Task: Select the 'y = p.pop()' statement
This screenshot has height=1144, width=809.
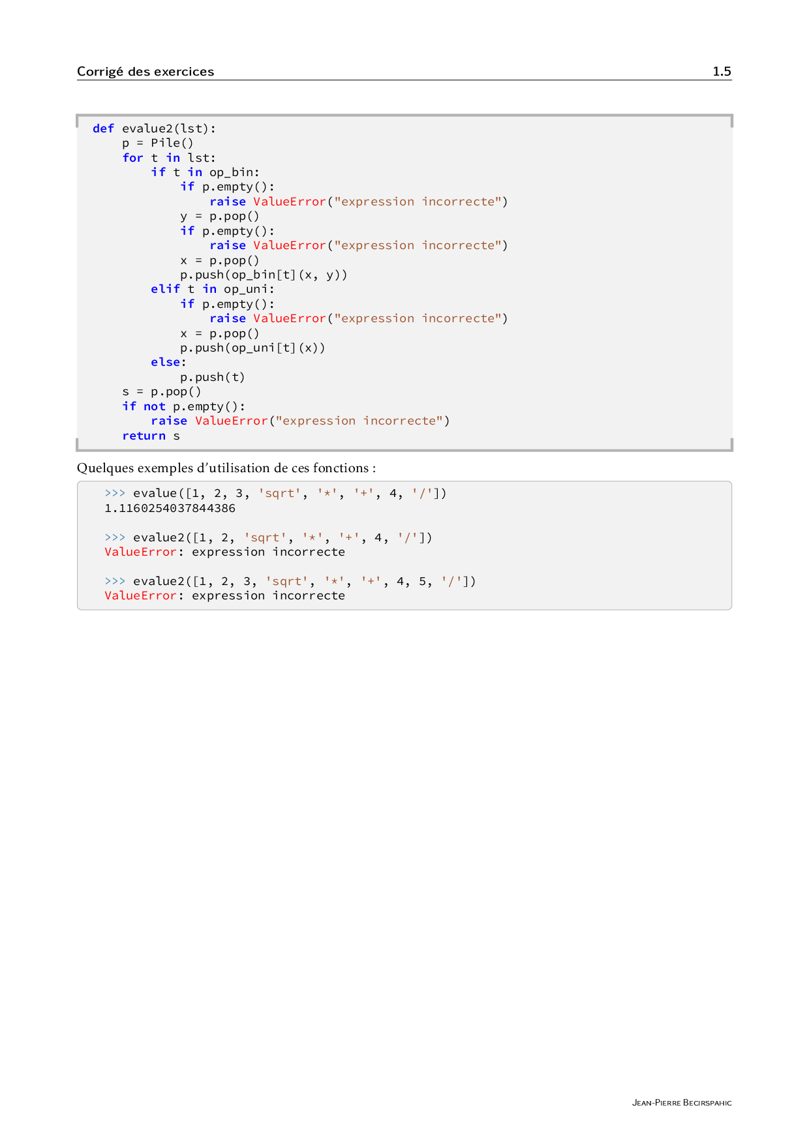Action: coord(220,216)
